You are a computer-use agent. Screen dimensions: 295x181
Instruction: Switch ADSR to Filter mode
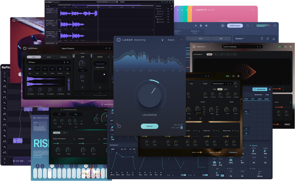click(226, 89)
